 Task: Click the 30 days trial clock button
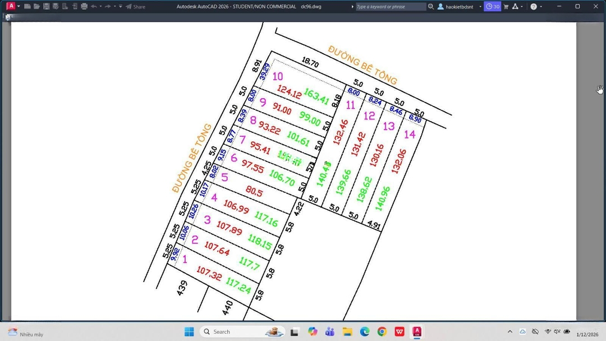[x=492, y=7]
